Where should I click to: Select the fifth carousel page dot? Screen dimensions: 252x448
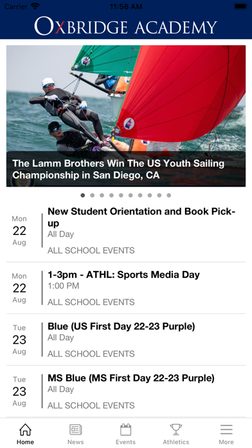point(121,196)
